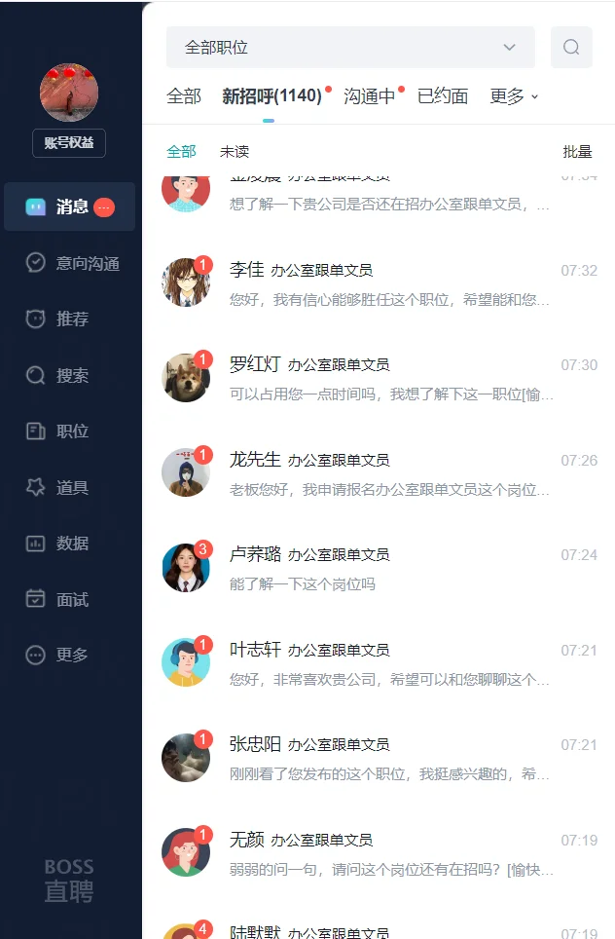The height and width of the screenshot is (939, 615).
Task: Open the 面试 interviews section
Action: point(57,599)
